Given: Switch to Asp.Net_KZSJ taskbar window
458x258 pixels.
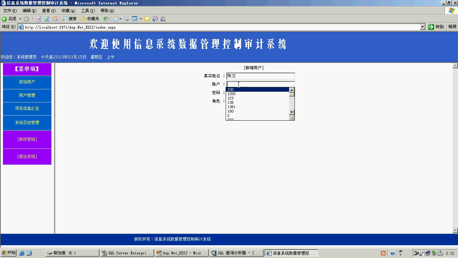Looking at the screenshot, I should [x=182, y=253].
